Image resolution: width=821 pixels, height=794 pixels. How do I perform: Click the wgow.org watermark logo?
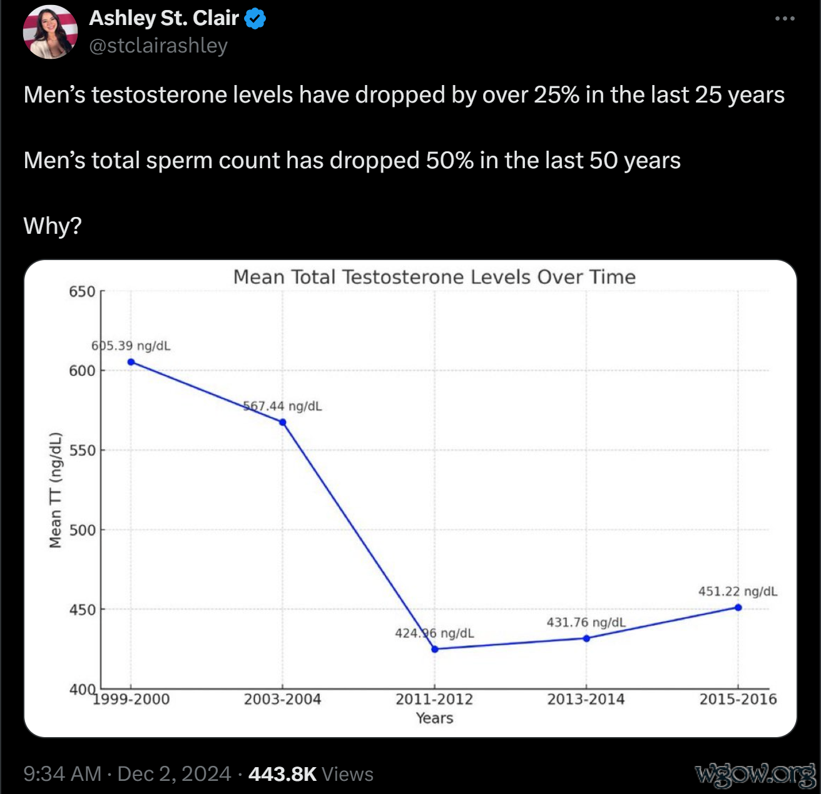pos(756,774)
